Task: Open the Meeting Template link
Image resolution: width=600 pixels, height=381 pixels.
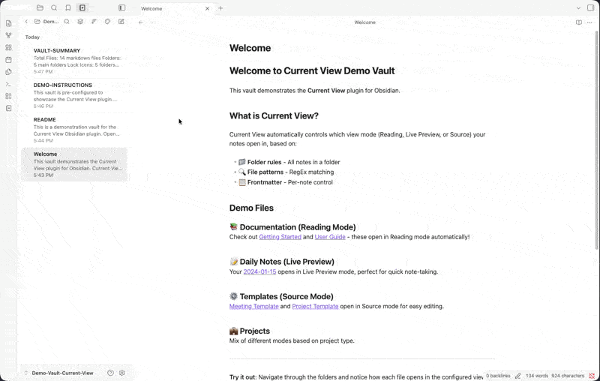Action: click(253, 306)
